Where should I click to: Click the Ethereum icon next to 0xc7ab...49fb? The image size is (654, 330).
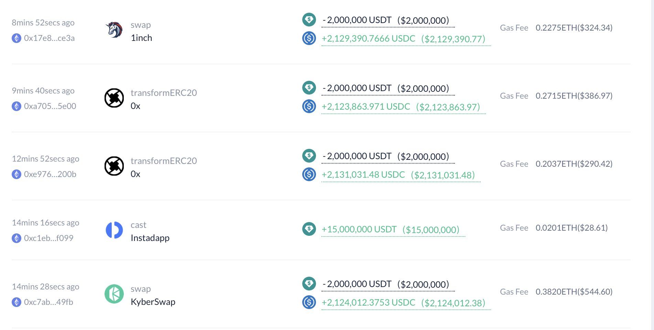[17, 302]
